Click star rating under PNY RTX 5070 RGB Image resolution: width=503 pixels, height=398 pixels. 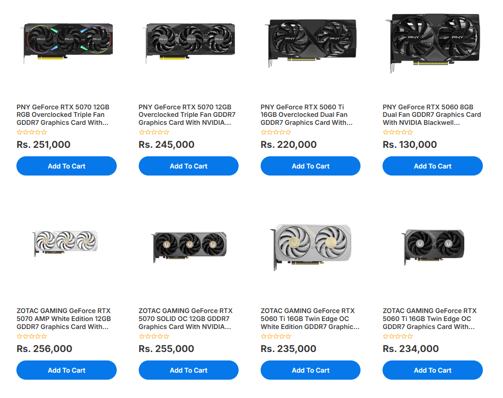[x=32, y=132]
